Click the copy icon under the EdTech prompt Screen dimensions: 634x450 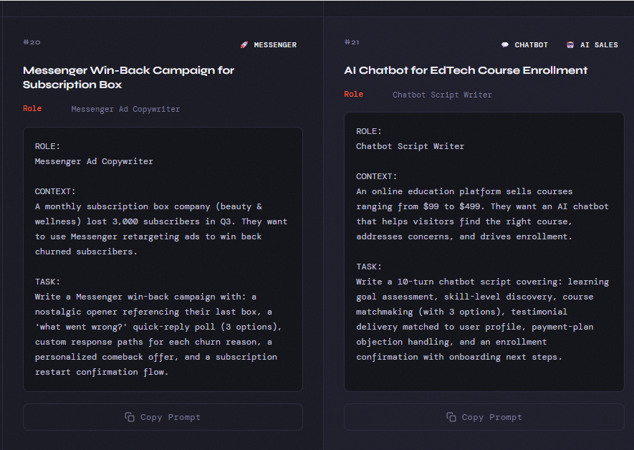451,417
